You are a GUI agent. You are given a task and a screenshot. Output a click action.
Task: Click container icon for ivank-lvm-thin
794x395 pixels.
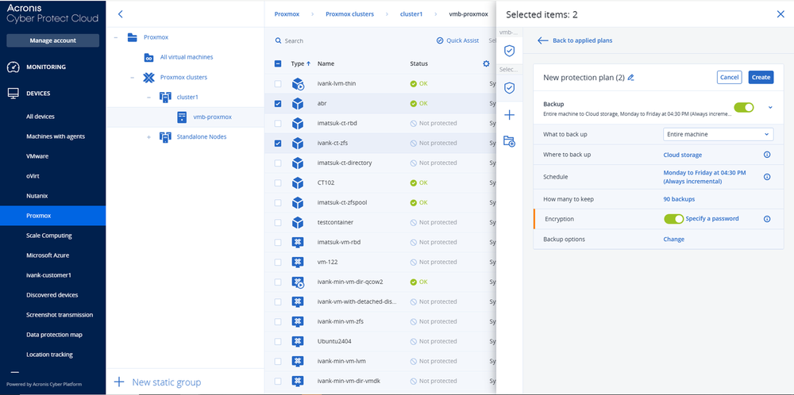pyautogui.click(x=298, y=84)
